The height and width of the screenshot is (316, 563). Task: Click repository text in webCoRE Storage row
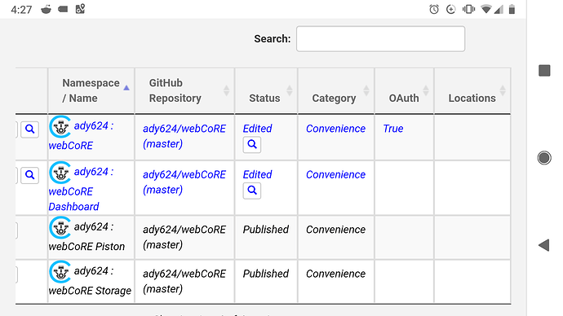pos(184,281)
